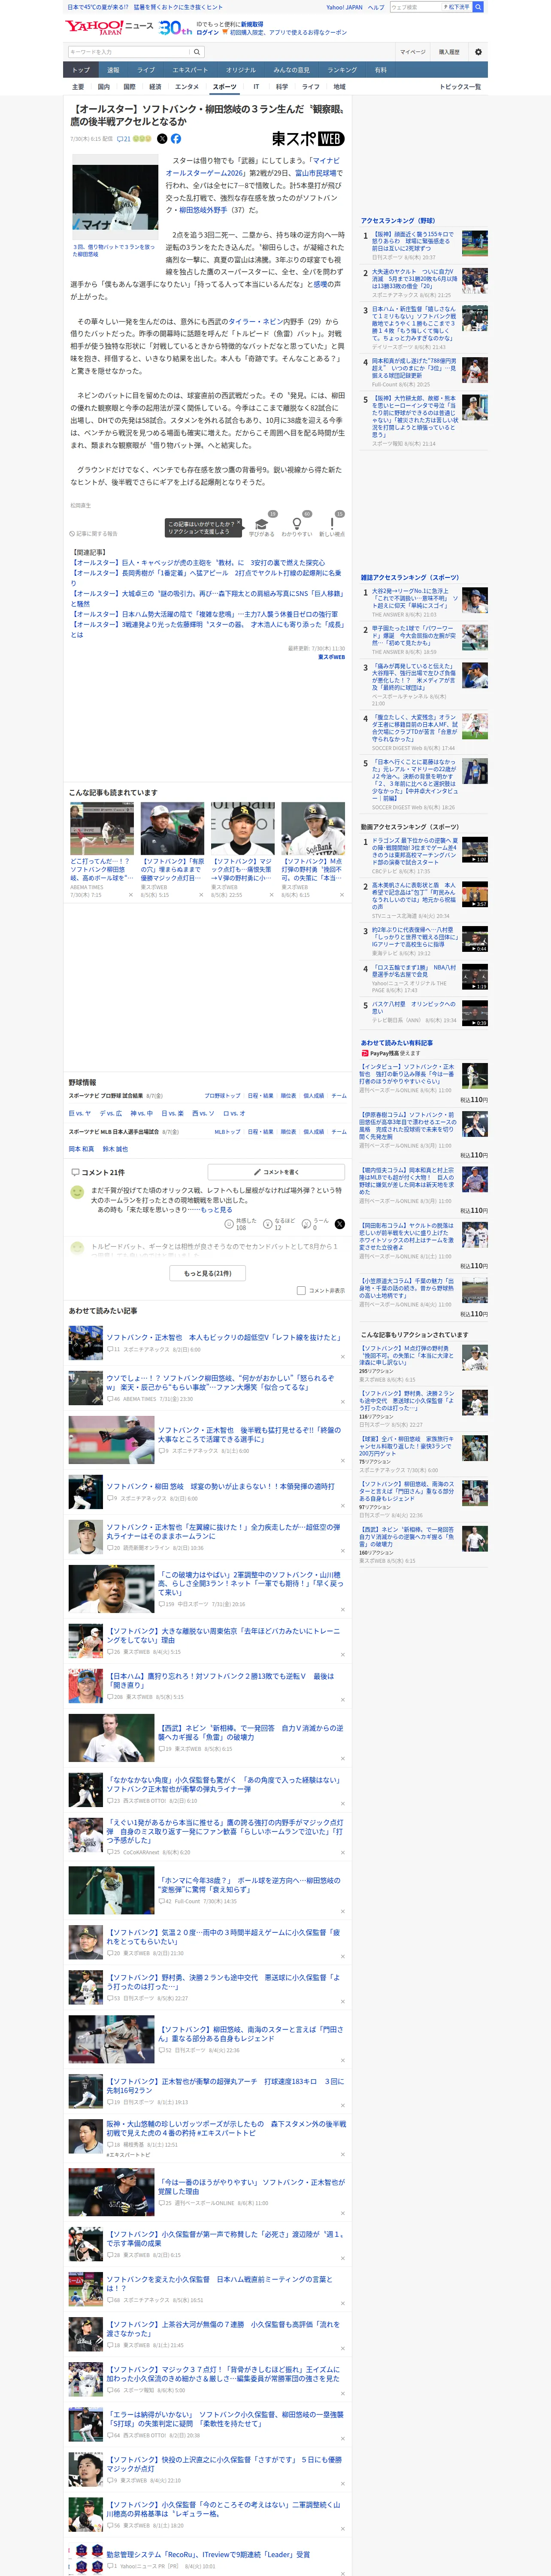The width and height of the screenshot is (551, 2576).
Task: Open the ランキング tab
Action: point(342,70)
